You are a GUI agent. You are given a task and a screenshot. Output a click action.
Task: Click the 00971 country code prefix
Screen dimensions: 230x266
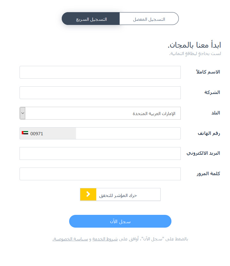pos(37,134)
